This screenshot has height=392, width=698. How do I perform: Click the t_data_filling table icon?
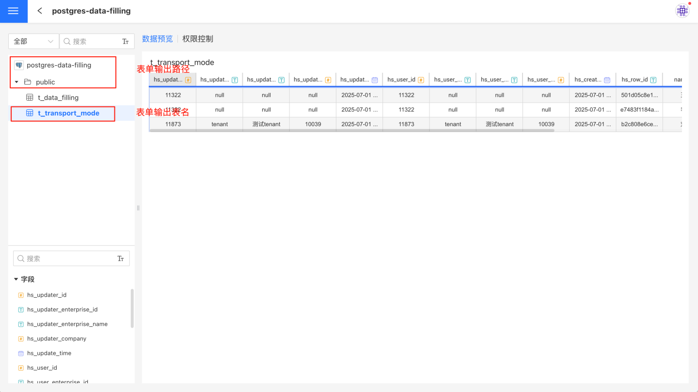[30, 98]
